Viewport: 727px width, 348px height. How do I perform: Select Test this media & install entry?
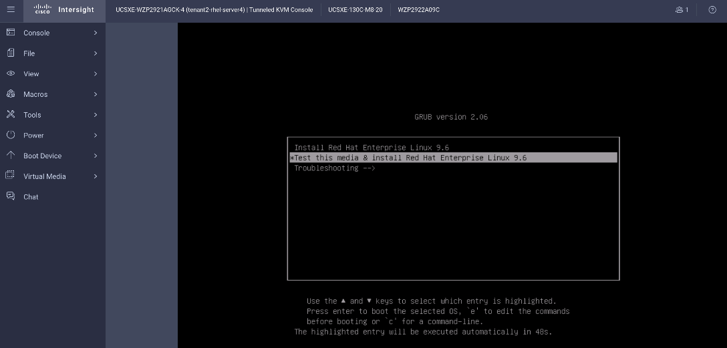454,158
